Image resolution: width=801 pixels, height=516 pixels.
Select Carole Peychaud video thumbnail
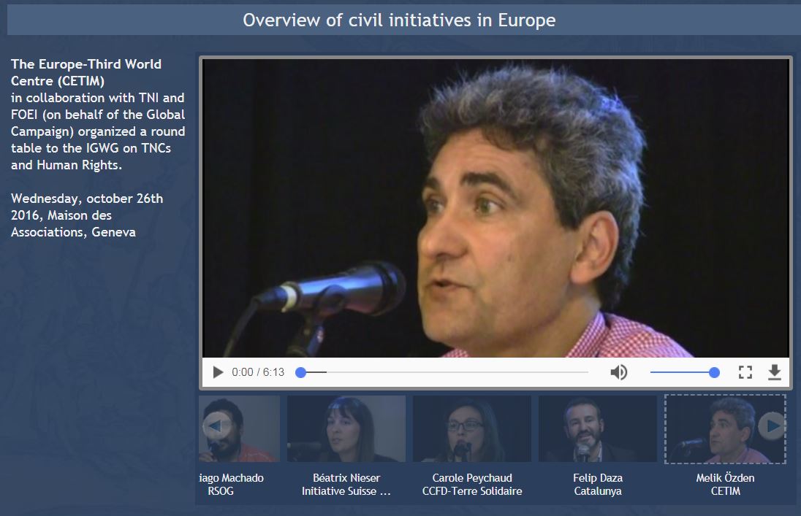[472, 428]
